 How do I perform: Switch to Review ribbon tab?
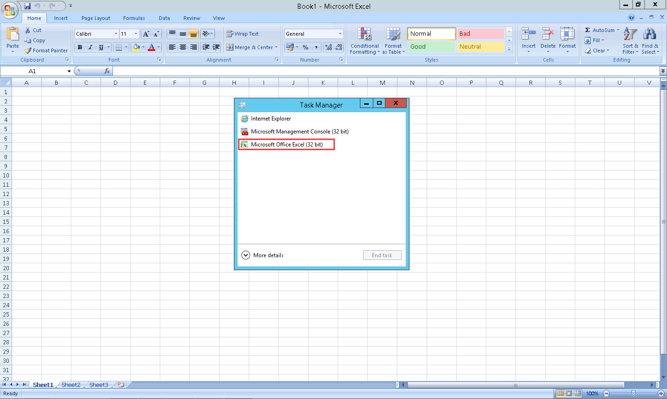coord(192,18)
